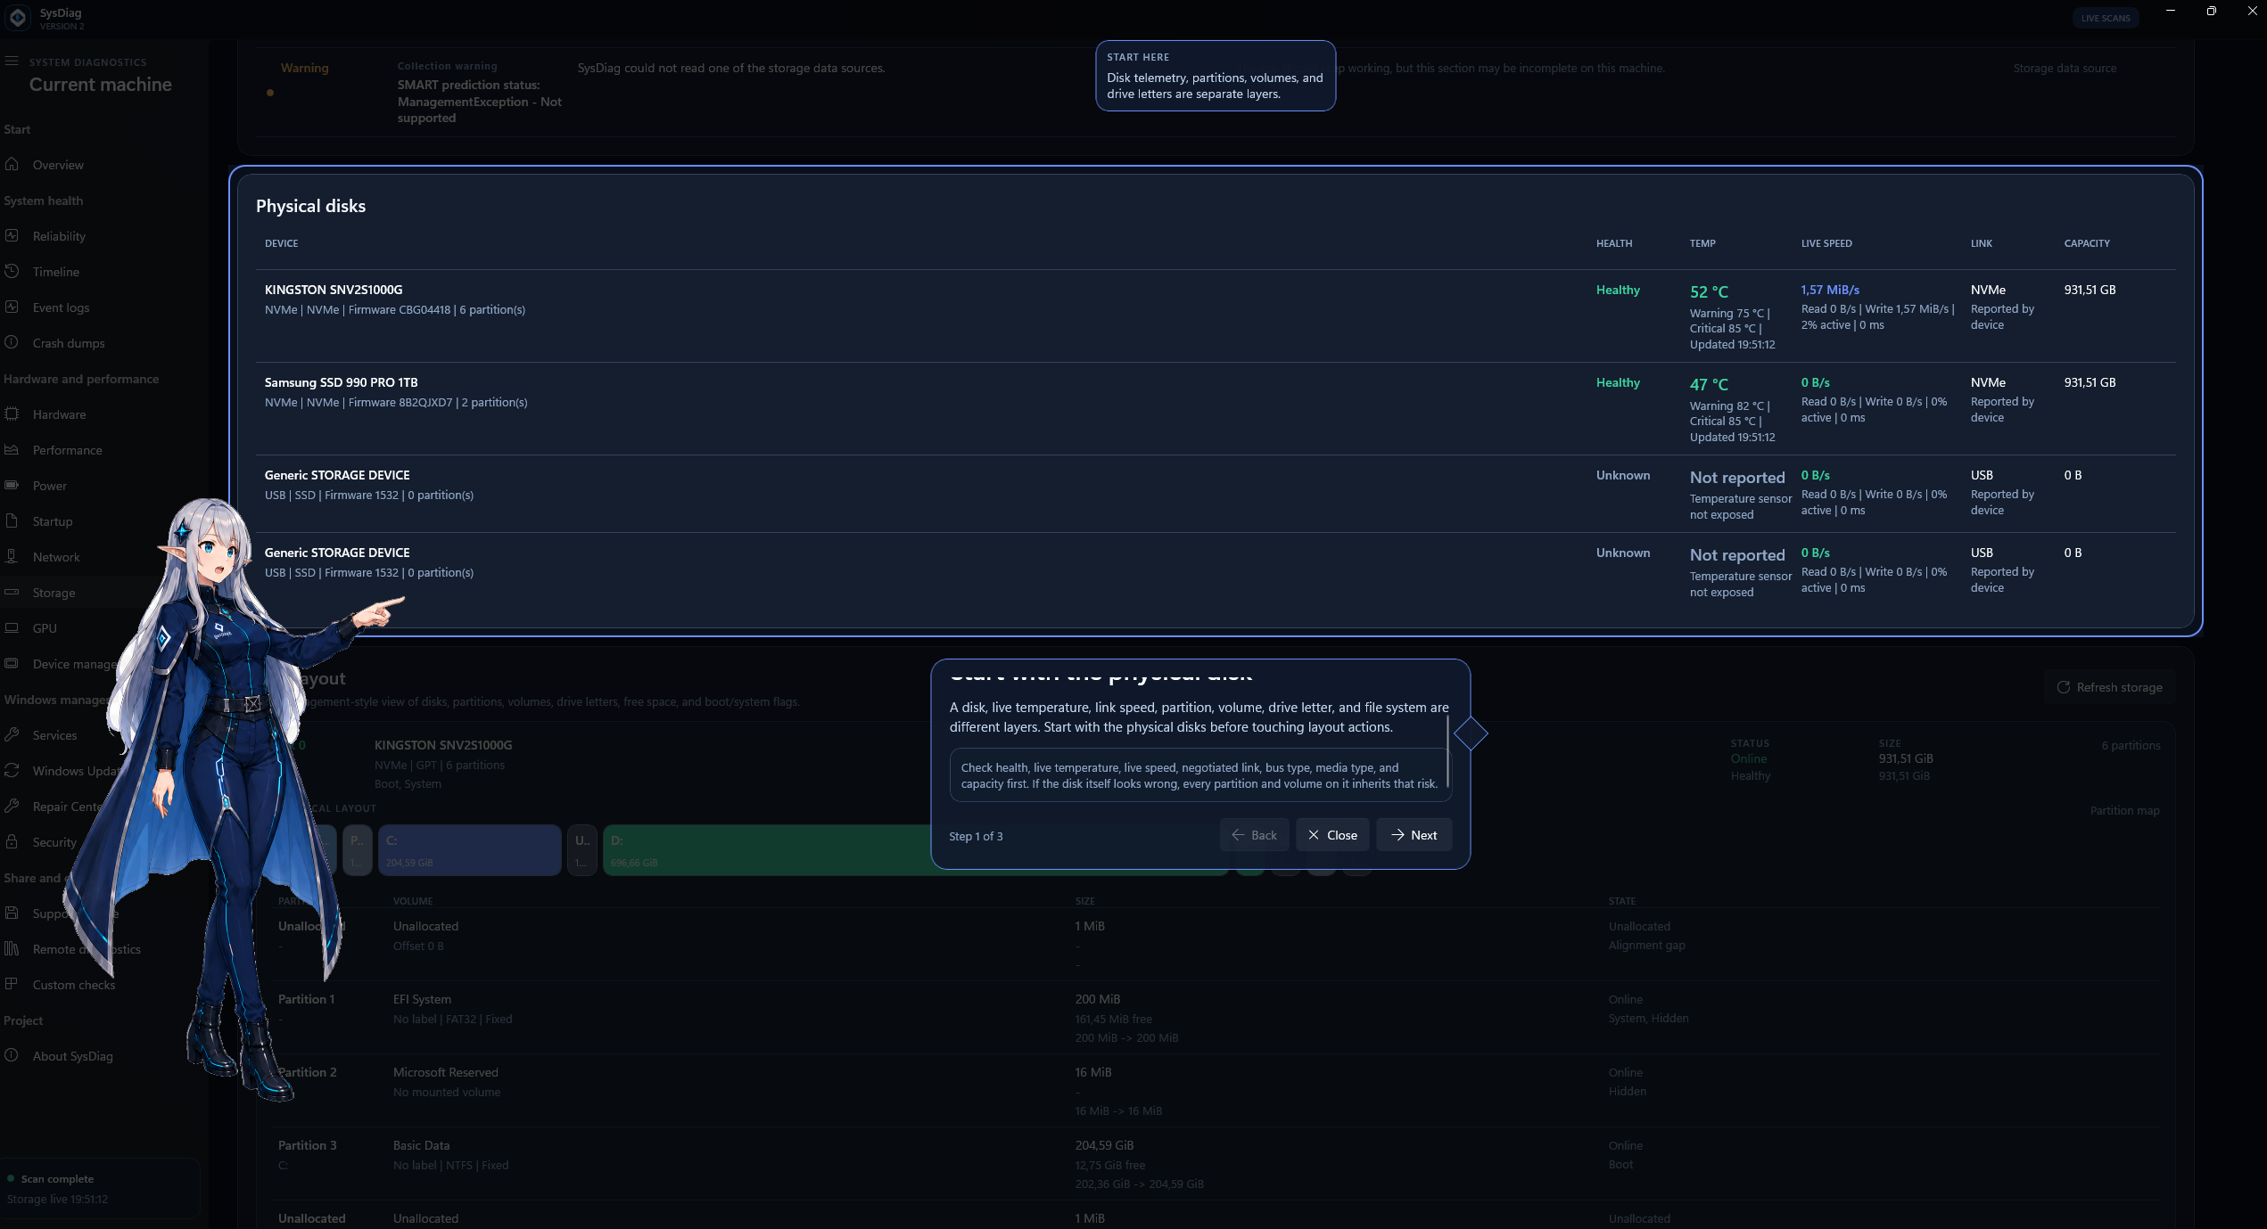
Task: Toggle the sidebar hamburger menu icon
Action: (12, 61)
